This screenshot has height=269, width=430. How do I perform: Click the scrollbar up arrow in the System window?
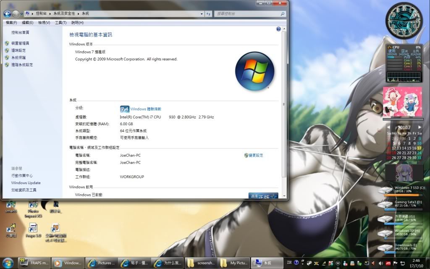[x=284, y=29]
